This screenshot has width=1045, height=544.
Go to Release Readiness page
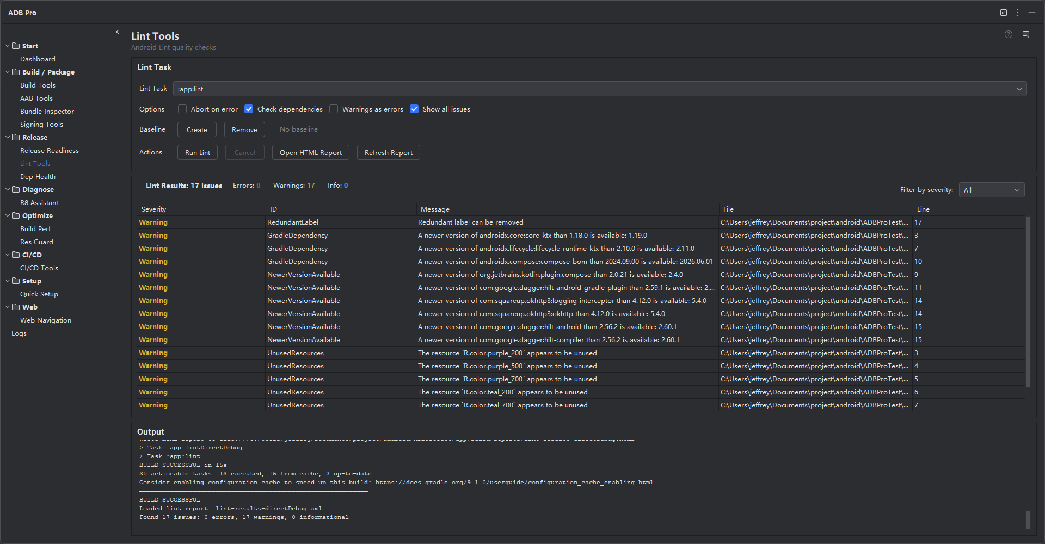(50, 150)
